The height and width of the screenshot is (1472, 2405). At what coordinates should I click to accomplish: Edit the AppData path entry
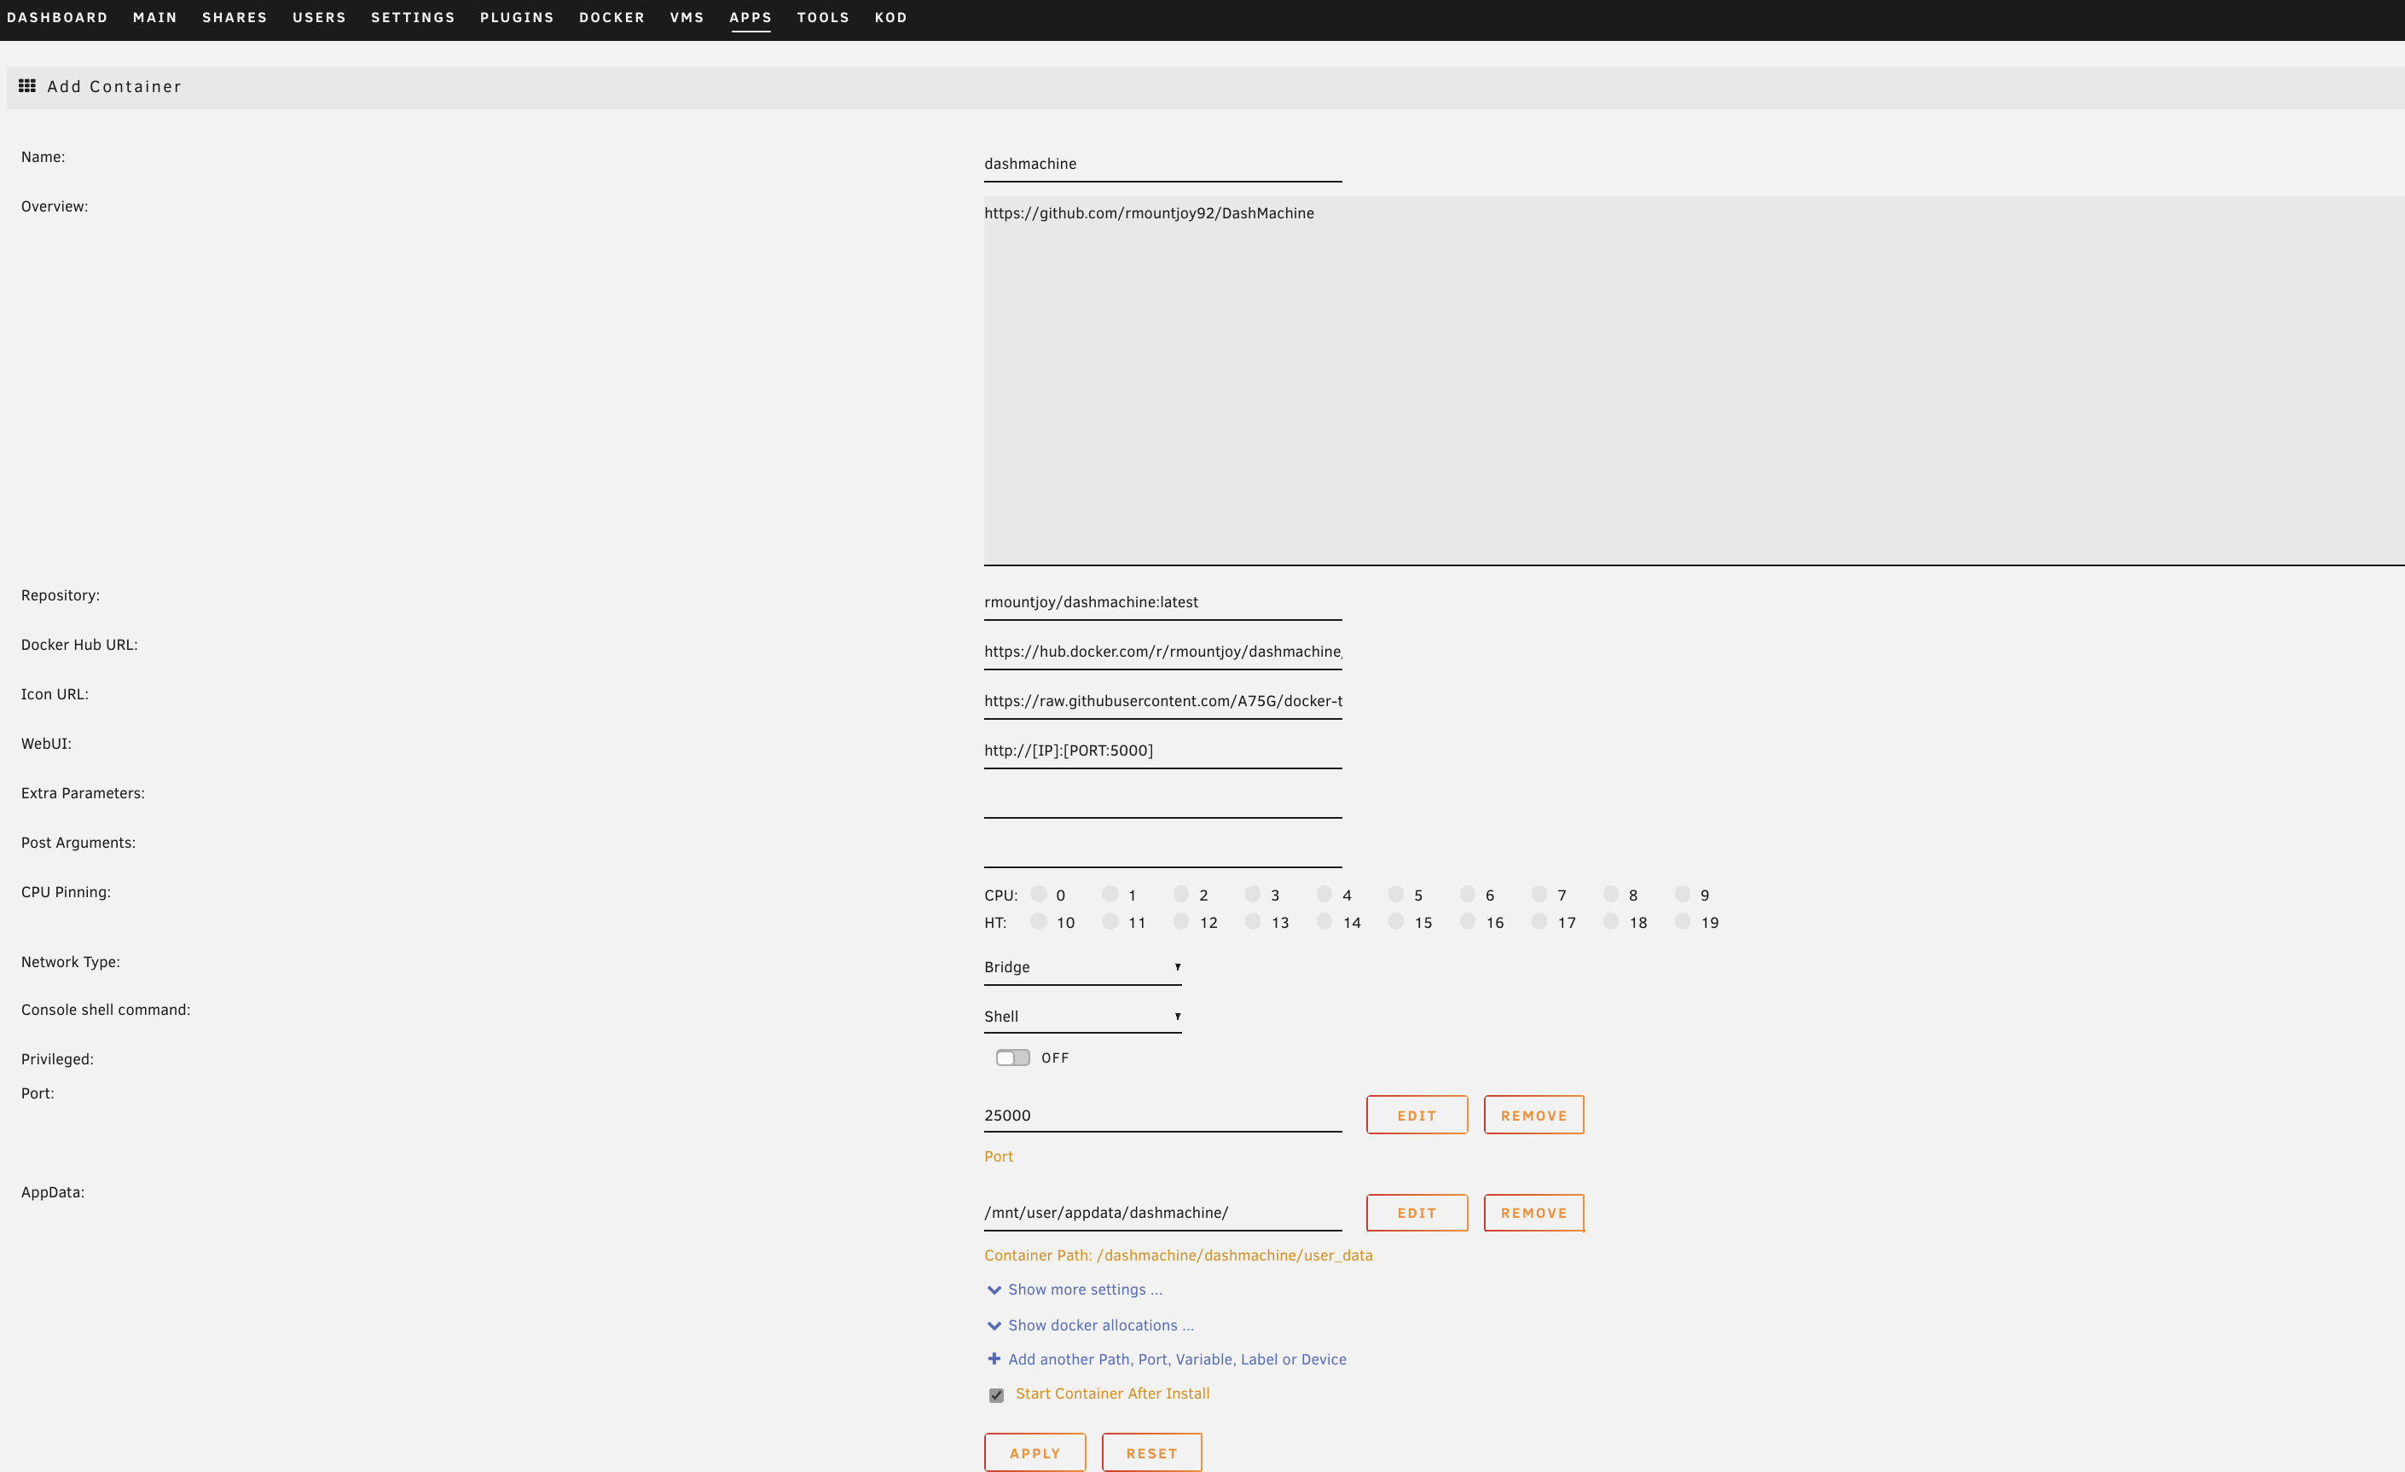point(1417,1213)
